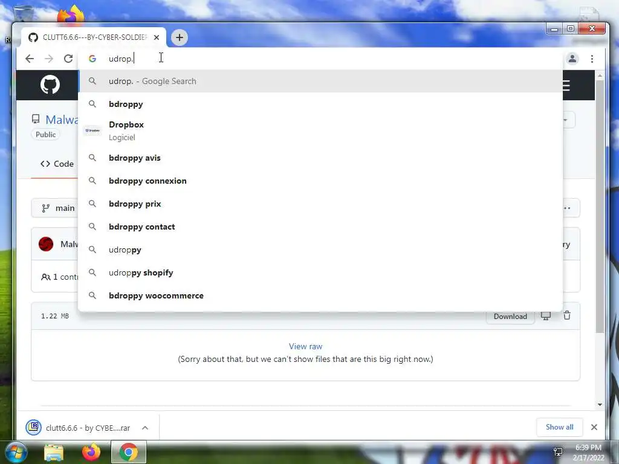Select 'bdroppy avis' suggestion
The width and height of the screenshot is (619, 464).
pyautogui.click(x=320, y=158)
